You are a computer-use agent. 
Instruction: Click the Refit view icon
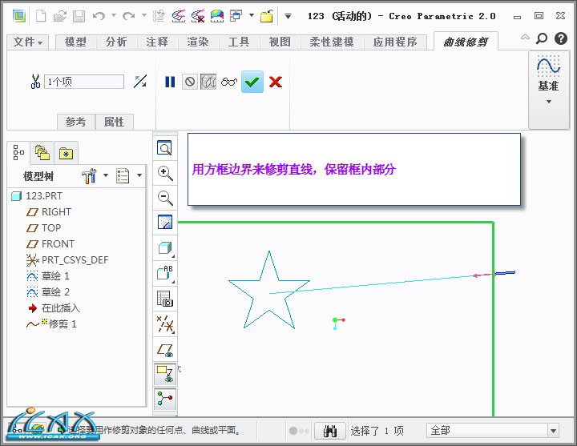point(165,148)
